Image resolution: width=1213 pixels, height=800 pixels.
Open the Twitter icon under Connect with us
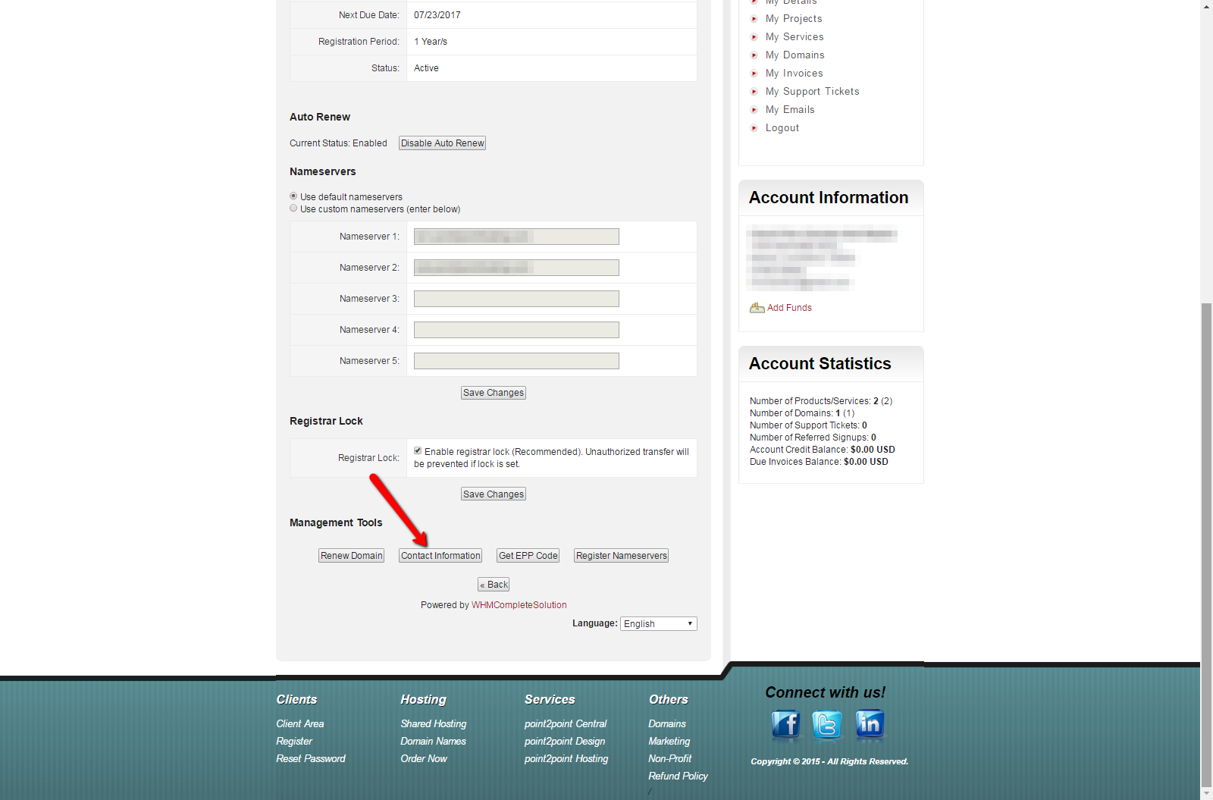(827, 724)
